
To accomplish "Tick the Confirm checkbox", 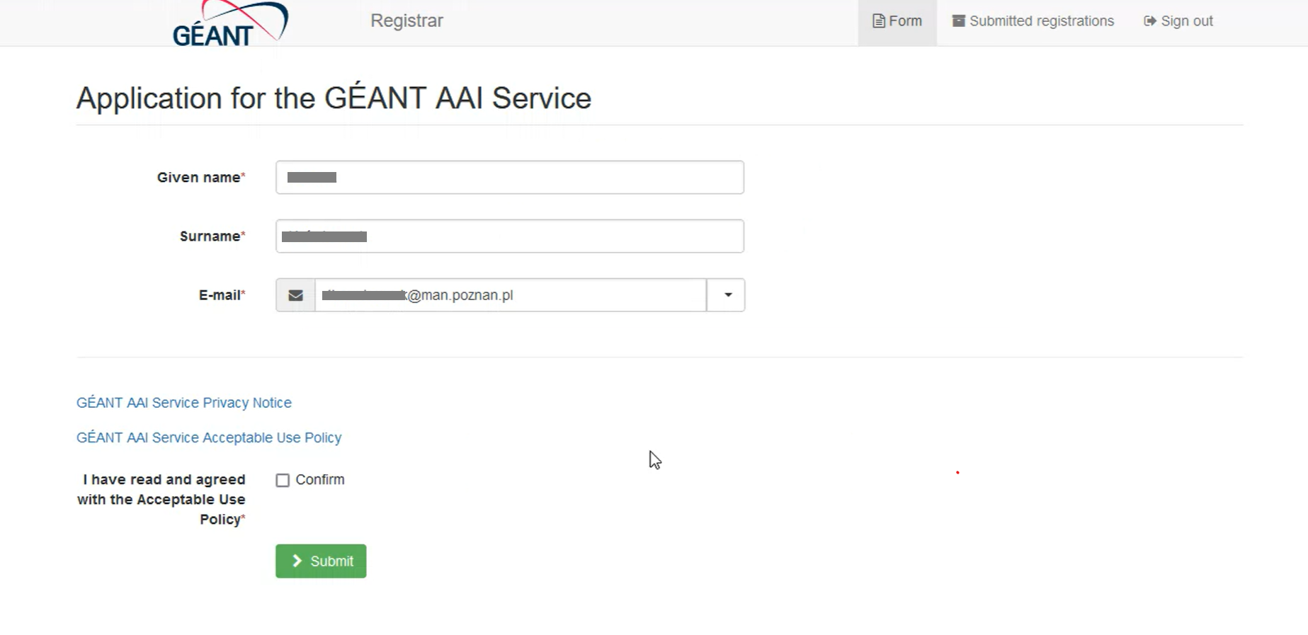I will point(283,481).
